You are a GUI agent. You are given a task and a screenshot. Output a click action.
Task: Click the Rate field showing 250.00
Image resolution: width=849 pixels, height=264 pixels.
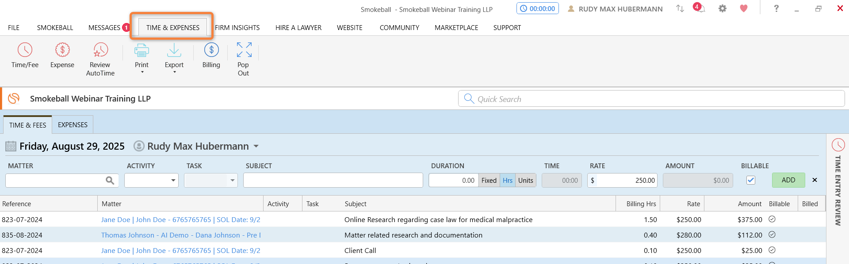[622, 180]
